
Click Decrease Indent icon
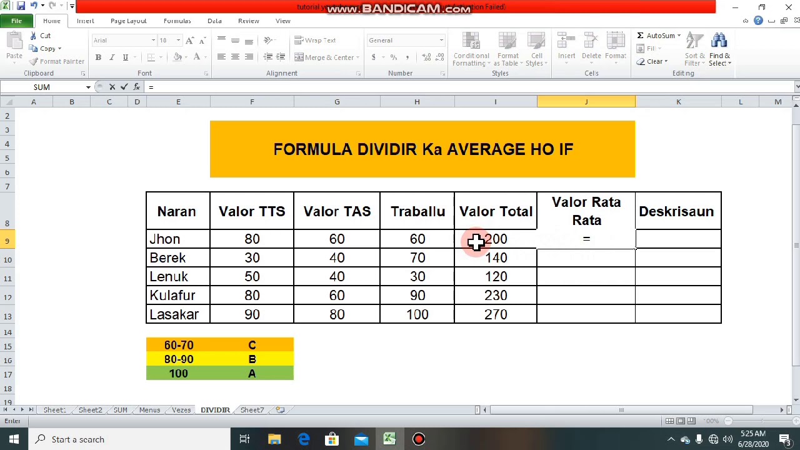(267, 57)
